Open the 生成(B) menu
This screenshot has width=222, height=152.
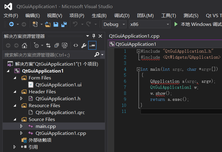(x=99, y=16)
